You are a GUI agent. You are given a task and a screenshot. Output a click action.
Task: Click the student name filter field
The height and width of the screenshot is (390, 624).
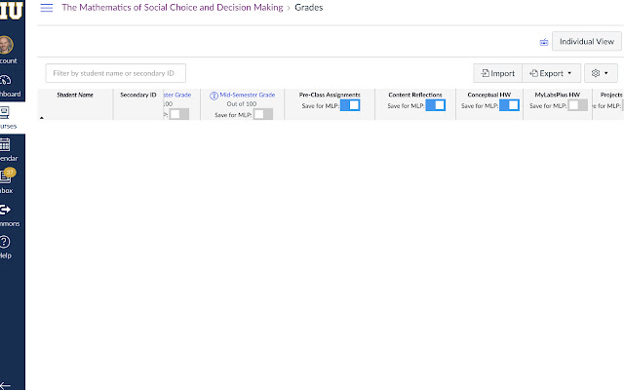[115, 73]
